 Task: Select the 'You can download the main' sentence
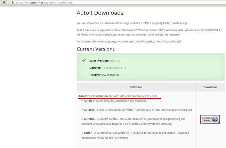[132, 23]
